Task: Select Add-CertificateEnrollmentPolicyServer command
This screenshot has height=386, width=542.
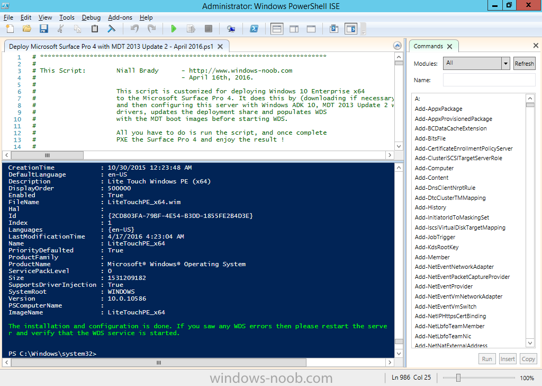Action: (x=464, y=148)
